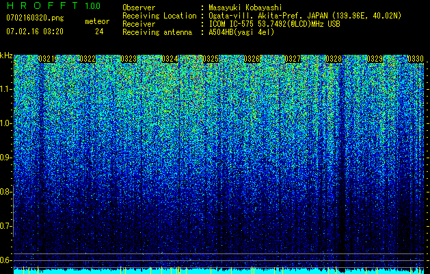Click the 0324 time marker label
This screenshot has width=430, height=274.
pyautogui.click(x=170, y=59)
